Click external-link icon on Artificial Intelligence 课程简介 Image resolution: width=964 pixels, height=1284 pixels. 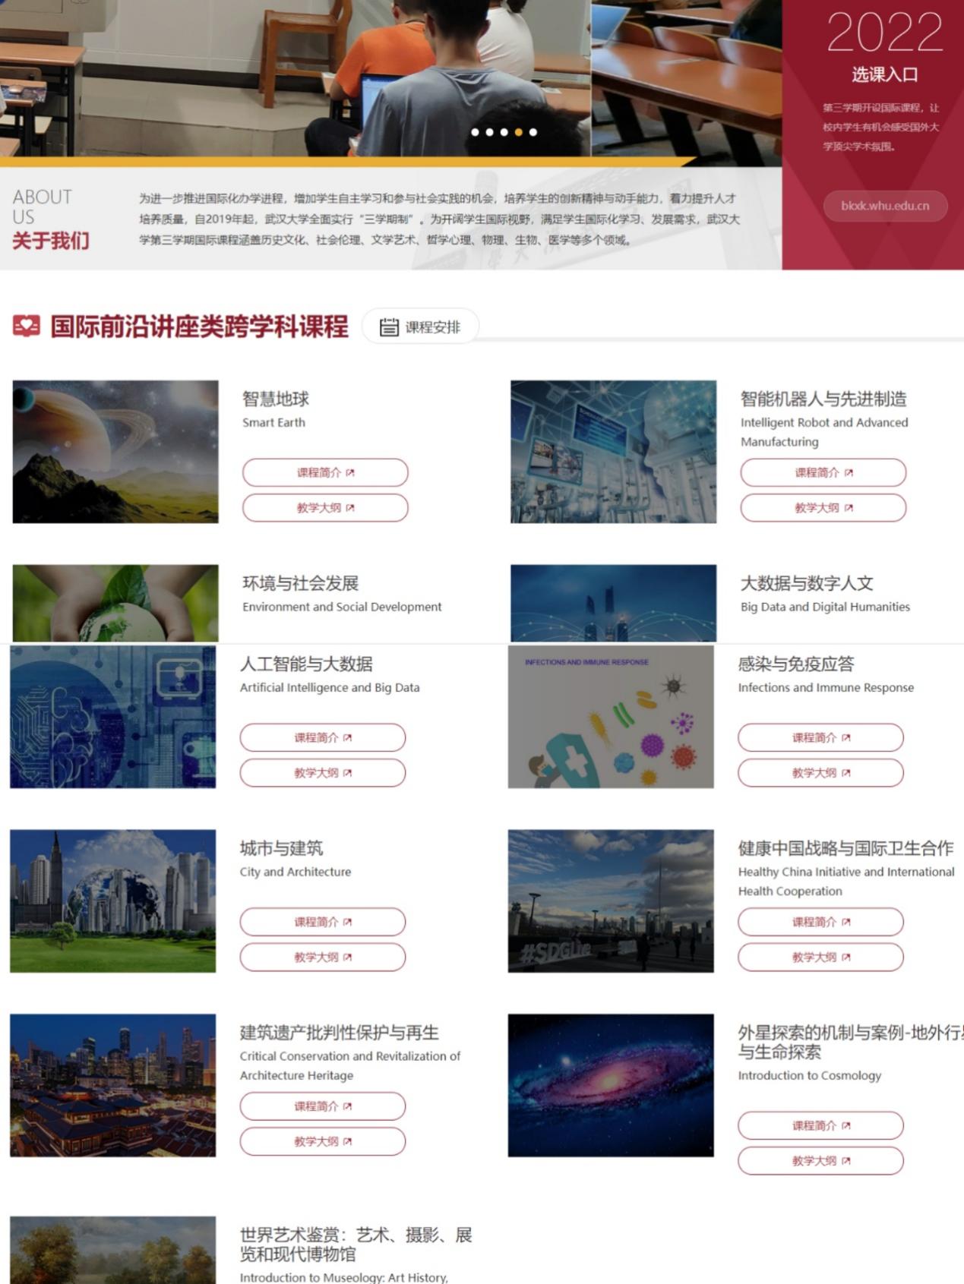[x=348, y=737]
